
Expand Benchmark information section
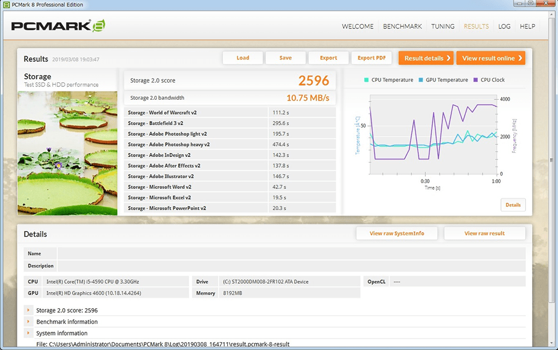coord(28,322)
